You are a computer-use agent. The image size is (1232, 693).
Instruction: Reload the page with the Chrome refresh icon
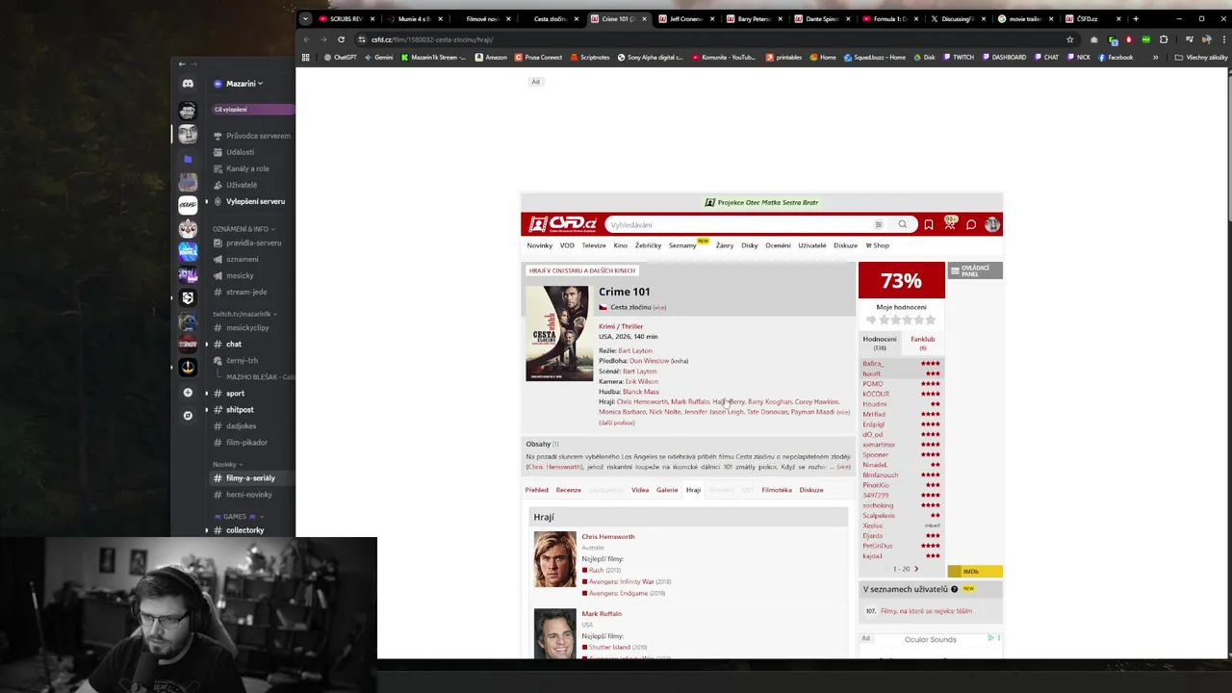tap(341, 39)
